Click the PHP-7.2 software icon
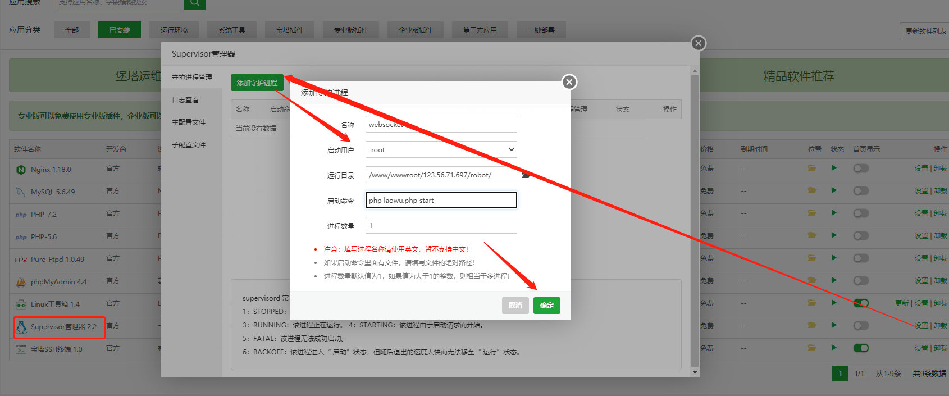949x396 pixels. click(21, 215)
